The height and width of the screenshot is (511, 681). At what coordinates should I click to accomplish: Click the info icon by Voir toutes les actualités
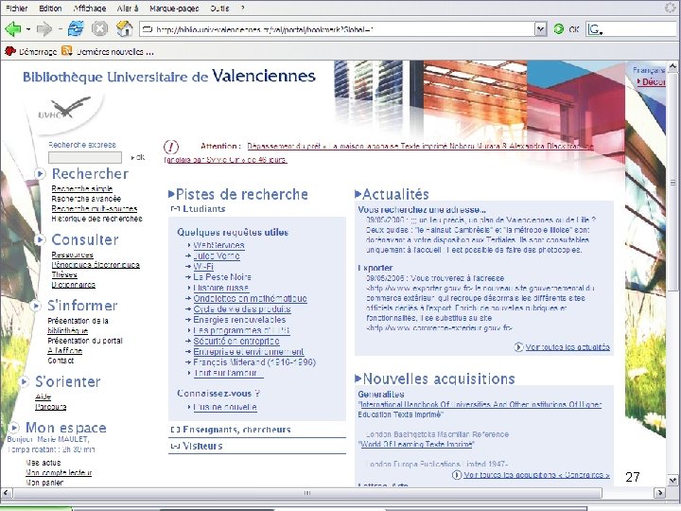(x=518, y=347)
